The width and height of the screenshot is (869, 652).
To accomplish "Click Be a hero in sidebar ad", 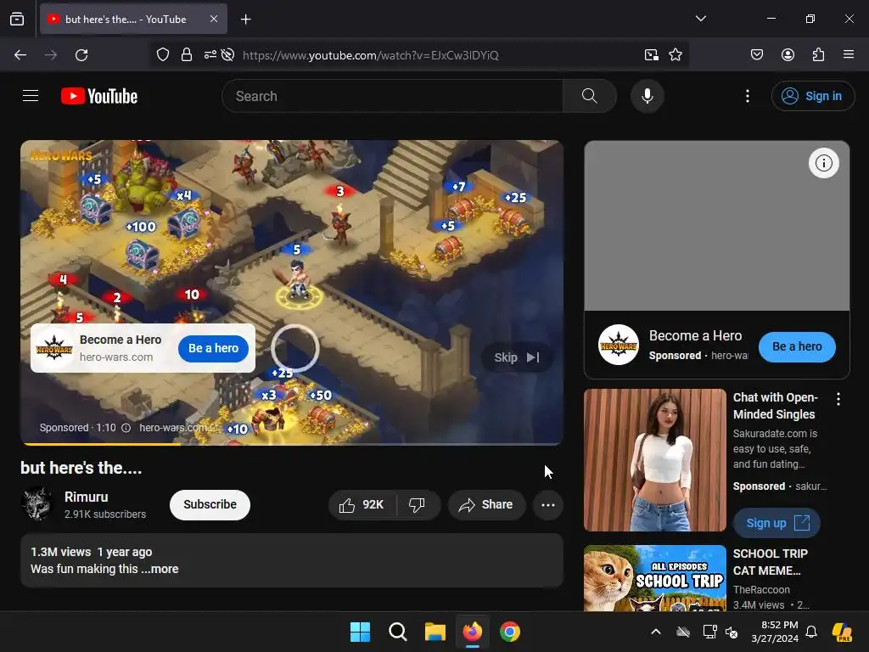I will pos(797,347).
